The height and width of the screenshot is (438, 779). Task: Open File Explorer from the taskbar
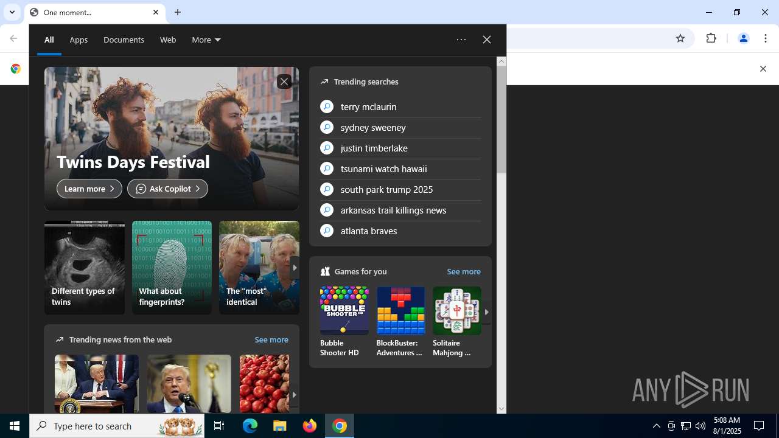tap(280, 426)
